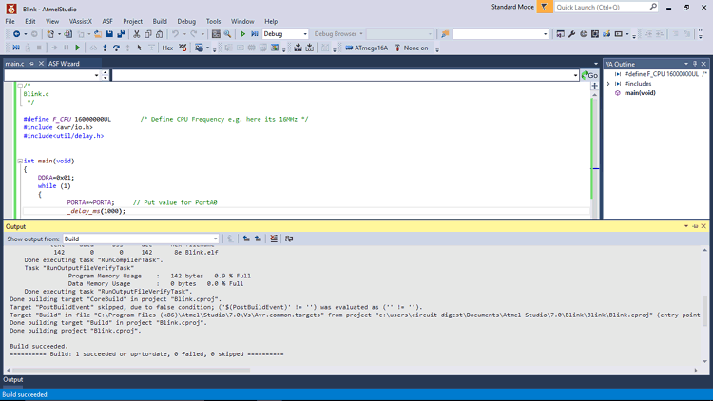Close the Output panel
The width and height of the screenshot is (713, 401).
pos(703,226)
